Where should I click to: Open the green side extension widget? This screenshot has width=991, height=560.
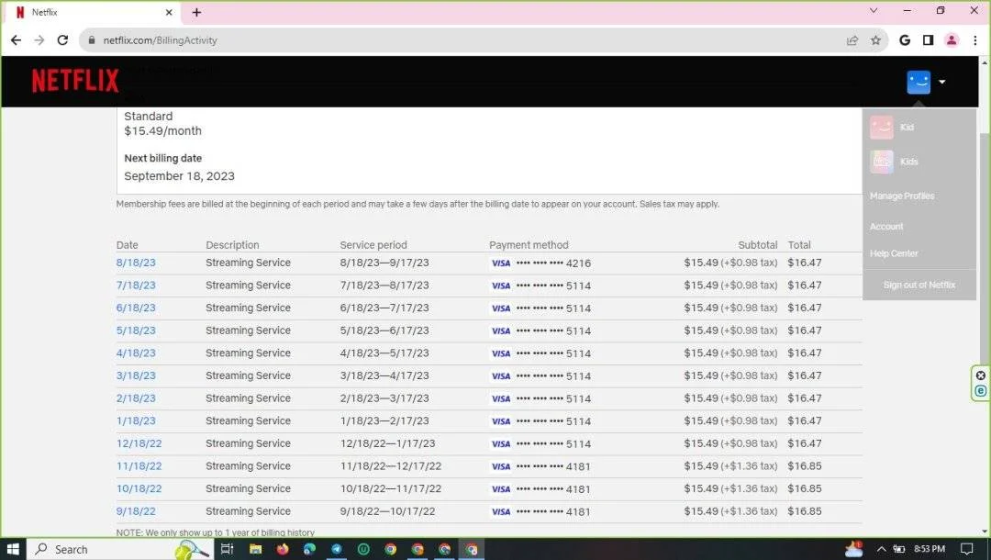pos(980,390)
